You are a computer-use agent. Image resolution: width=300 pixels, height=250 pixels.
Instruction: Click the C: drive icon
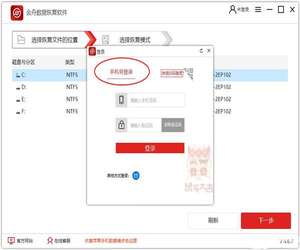[x=18, y=75]
